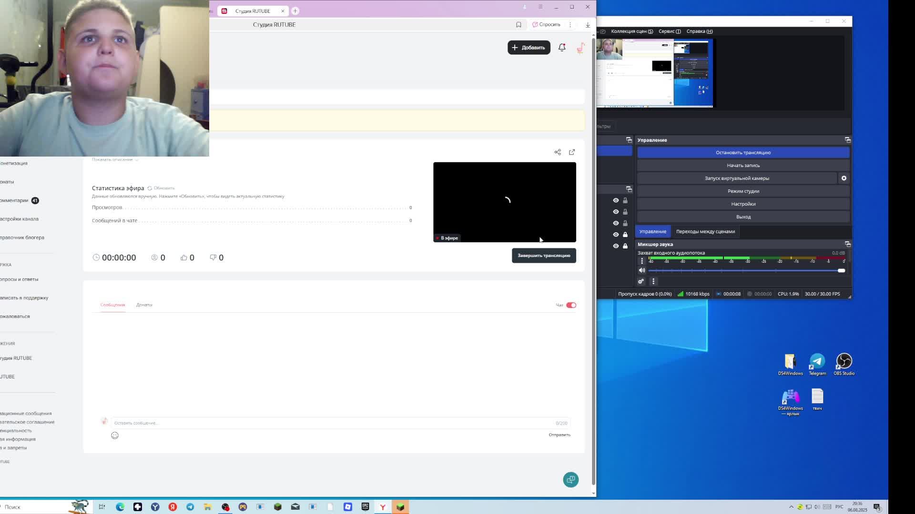Open the notifications bell in RUTUBE Studio

pyautogui.click(x=562, y=48)
